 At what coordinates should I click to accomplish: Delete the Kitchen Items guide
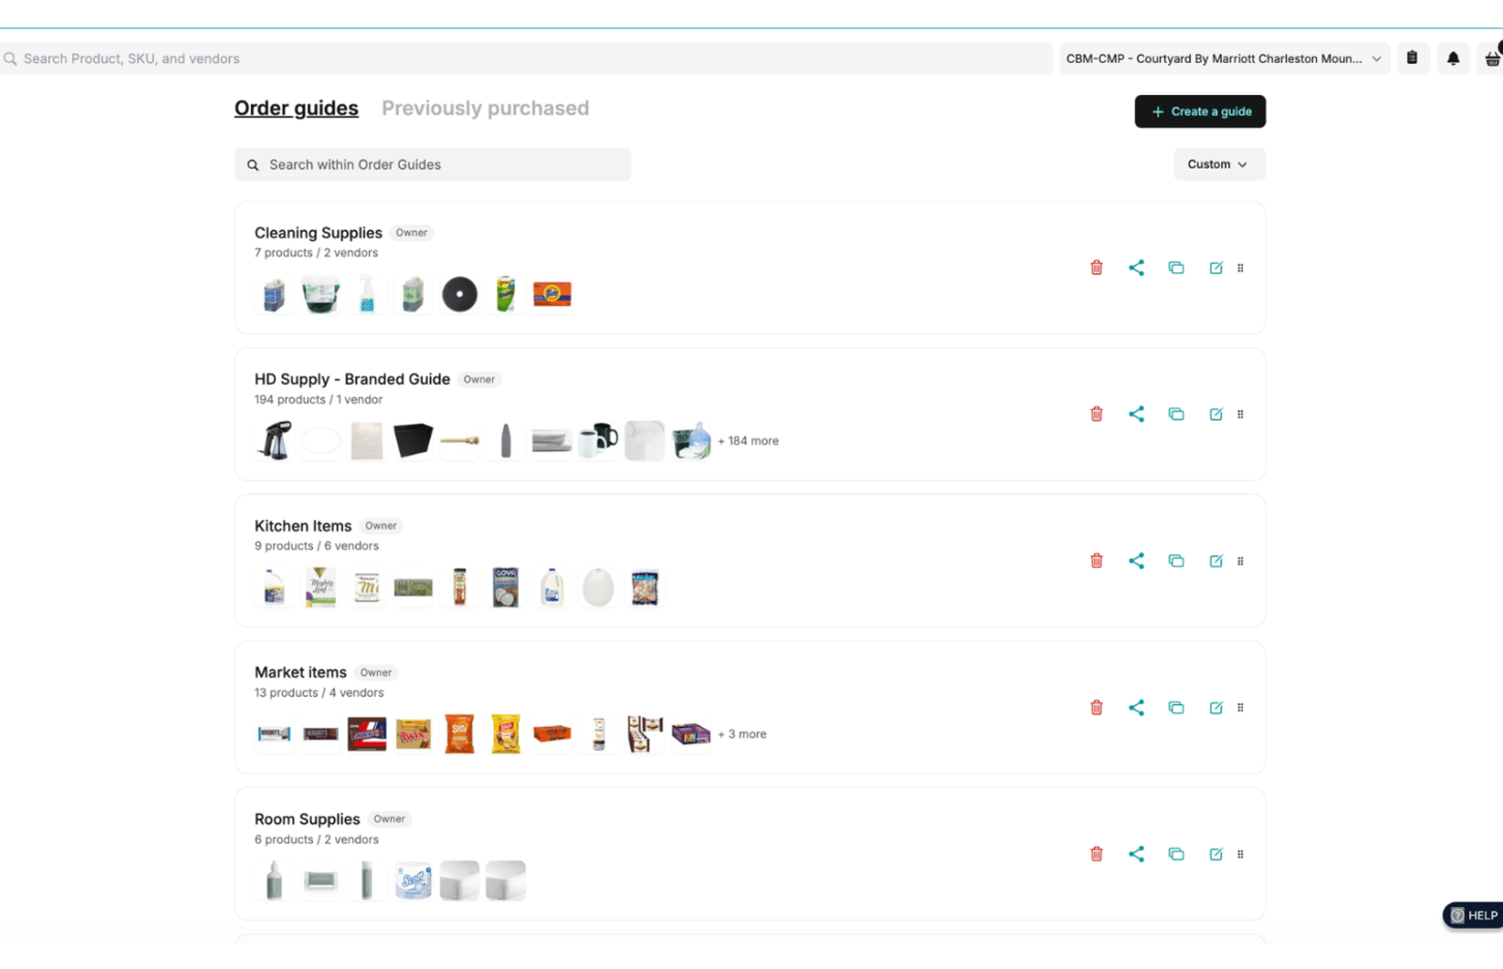tap(1096, 561)
